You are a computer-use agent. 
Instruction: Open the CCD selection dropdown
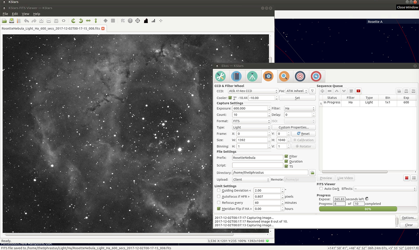click(x=253, y=91)
